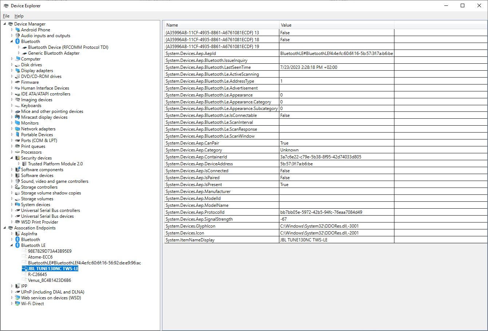
Task: Open the File menu
Action: 6,16
